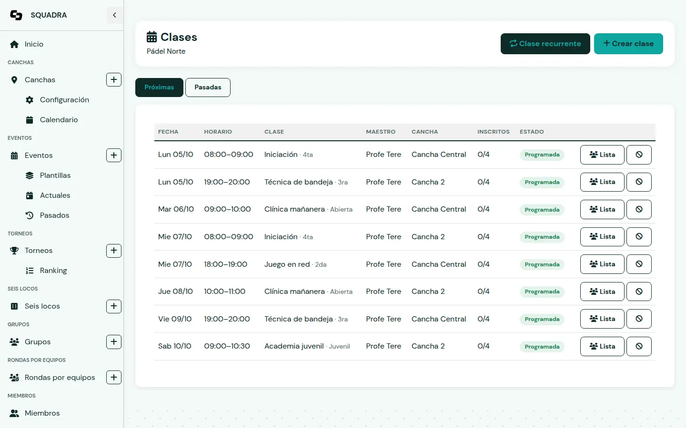Open the Calendario sidebar item
The width and height of the screenshot is (686, 428).
59,120
